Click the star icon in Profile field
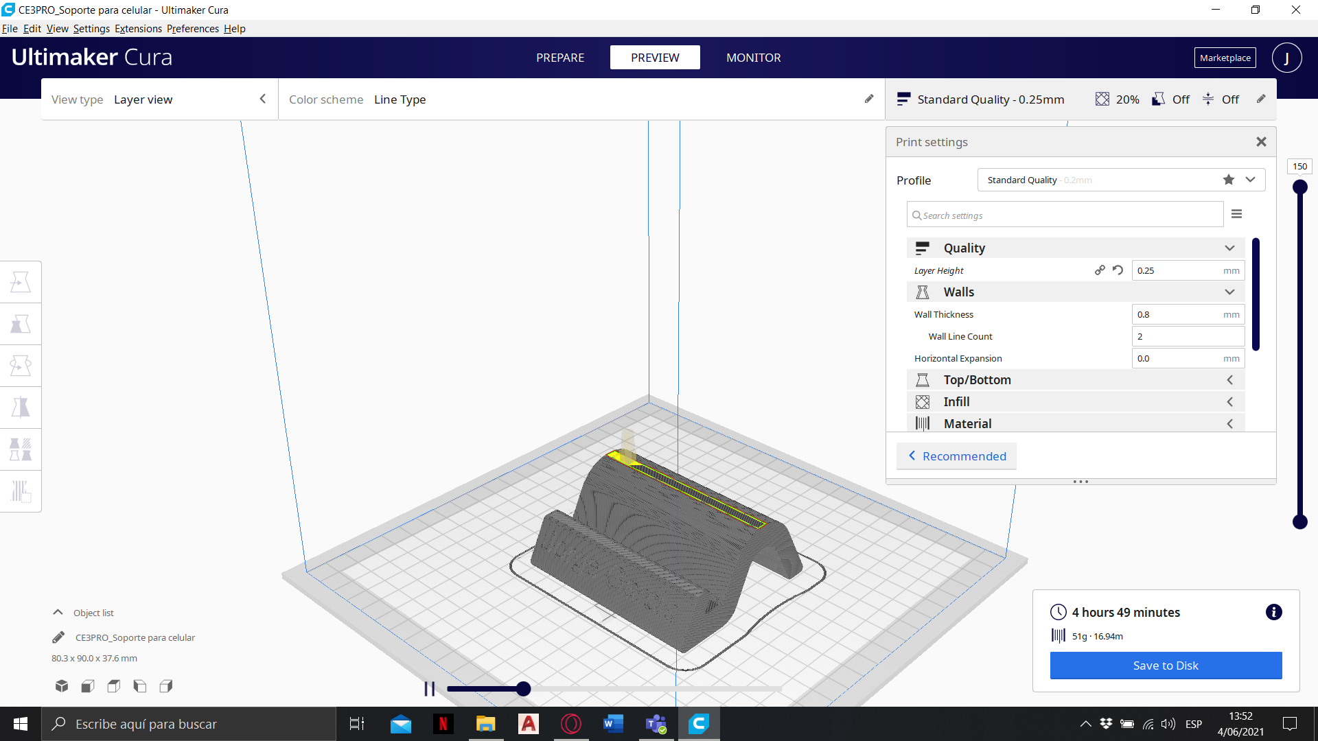Screen dimensions: 1318x741 [1229, 180]
